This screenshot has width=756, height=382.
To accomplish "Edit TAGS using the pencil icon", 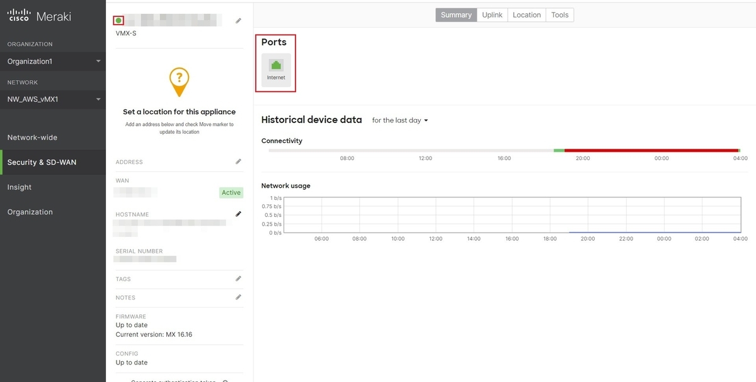I will 238,279.
